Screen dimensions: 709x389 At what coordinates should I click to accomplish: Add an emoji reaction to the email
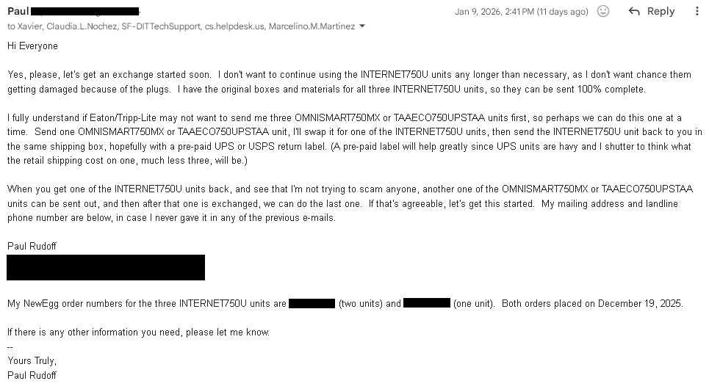(x=603, y=11)
